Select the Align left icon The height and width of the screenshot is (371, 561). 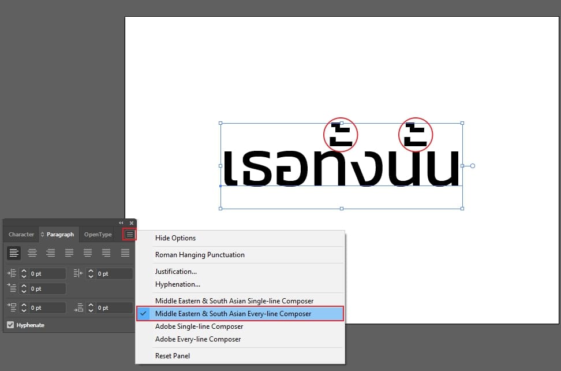click(14, 253)
